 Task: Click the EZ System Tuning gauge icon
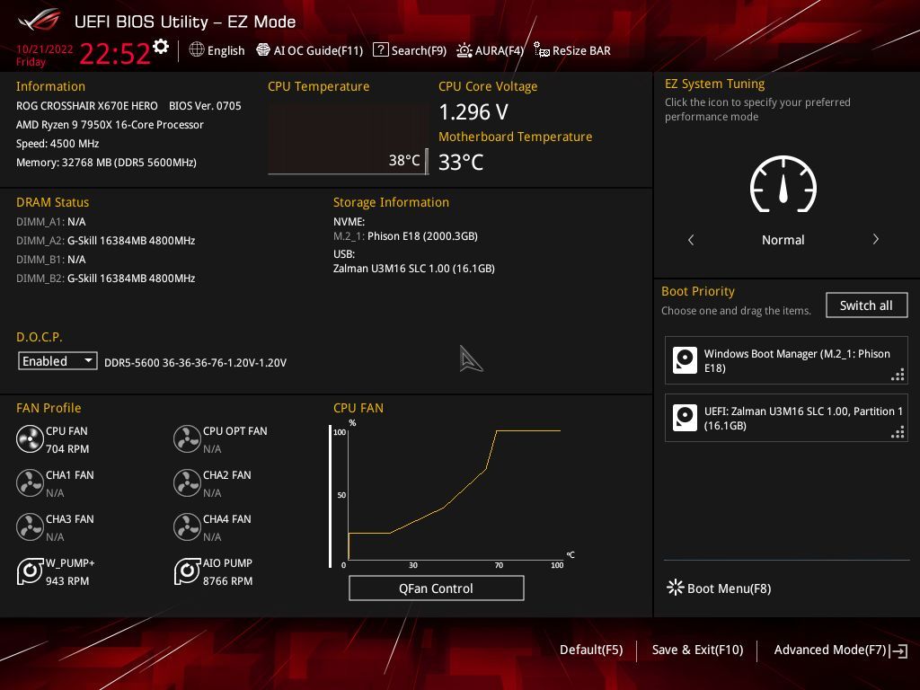pyautogui.click(x=783, y=184)
